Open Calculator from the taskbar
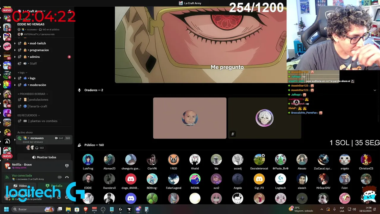The width and height of the screenshot is (380, 214). coord(146,209)
